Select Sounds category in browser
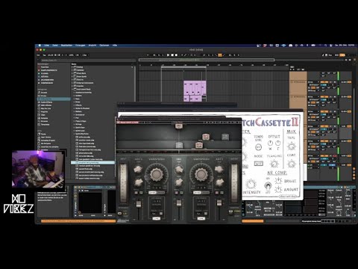The image size is (358, 269). [x=44, y=93]
